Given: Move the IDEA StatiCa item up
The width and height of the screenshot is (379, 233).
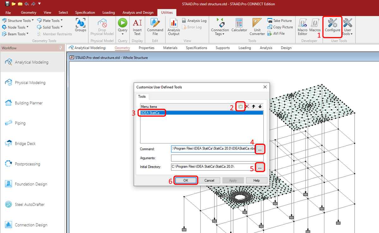Looking at the screenshot, I should click(x=253, y=107).
